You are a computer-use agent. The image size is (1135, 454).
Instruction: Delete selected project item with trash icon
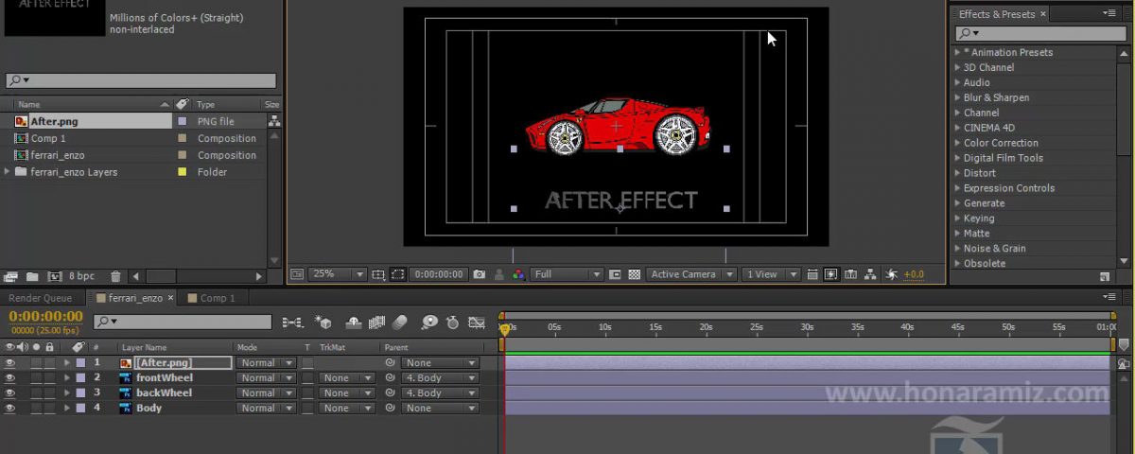[x=115, y=276]
